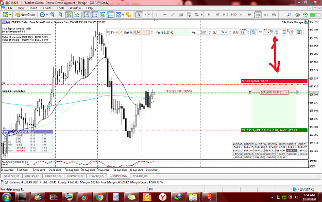Open the new chart dropdown arrow
322x202 pixels.
click(x=10, y=15)
